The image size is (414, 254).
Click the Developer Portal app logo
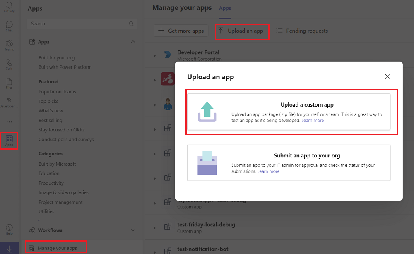point(168,55)
